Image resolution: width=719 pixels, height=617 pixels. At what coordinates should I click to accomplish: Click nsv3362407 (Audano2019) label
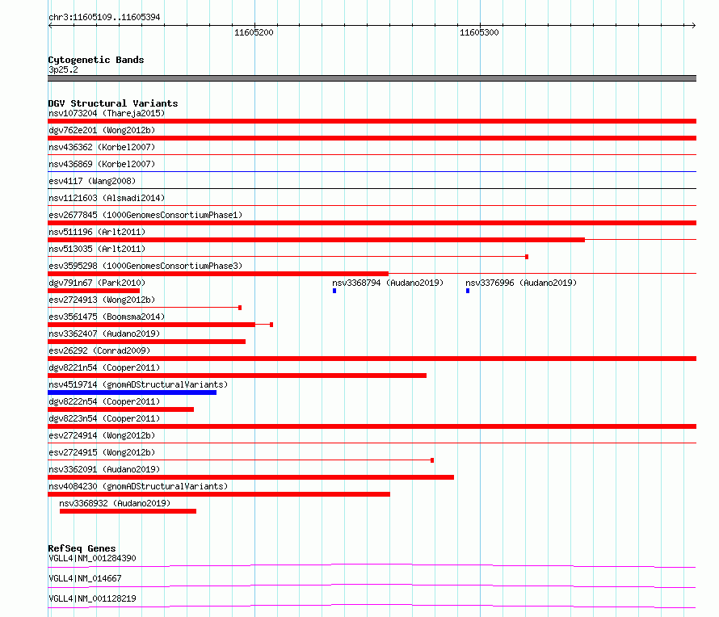104,334
